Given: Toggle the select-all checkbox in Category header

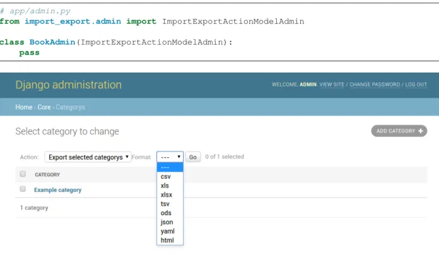Looking at the screenshot, I should 23,174.
